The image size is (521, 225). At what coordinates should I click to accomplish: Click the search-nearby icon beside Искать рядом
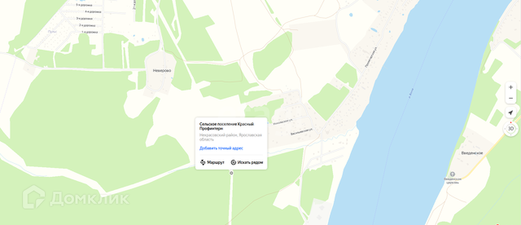coord(233,163)
